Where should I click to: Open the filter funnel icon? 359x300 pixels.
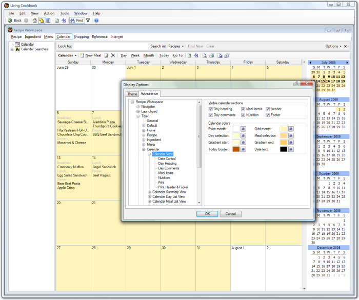pyautogui.click(x=88, y=21)
